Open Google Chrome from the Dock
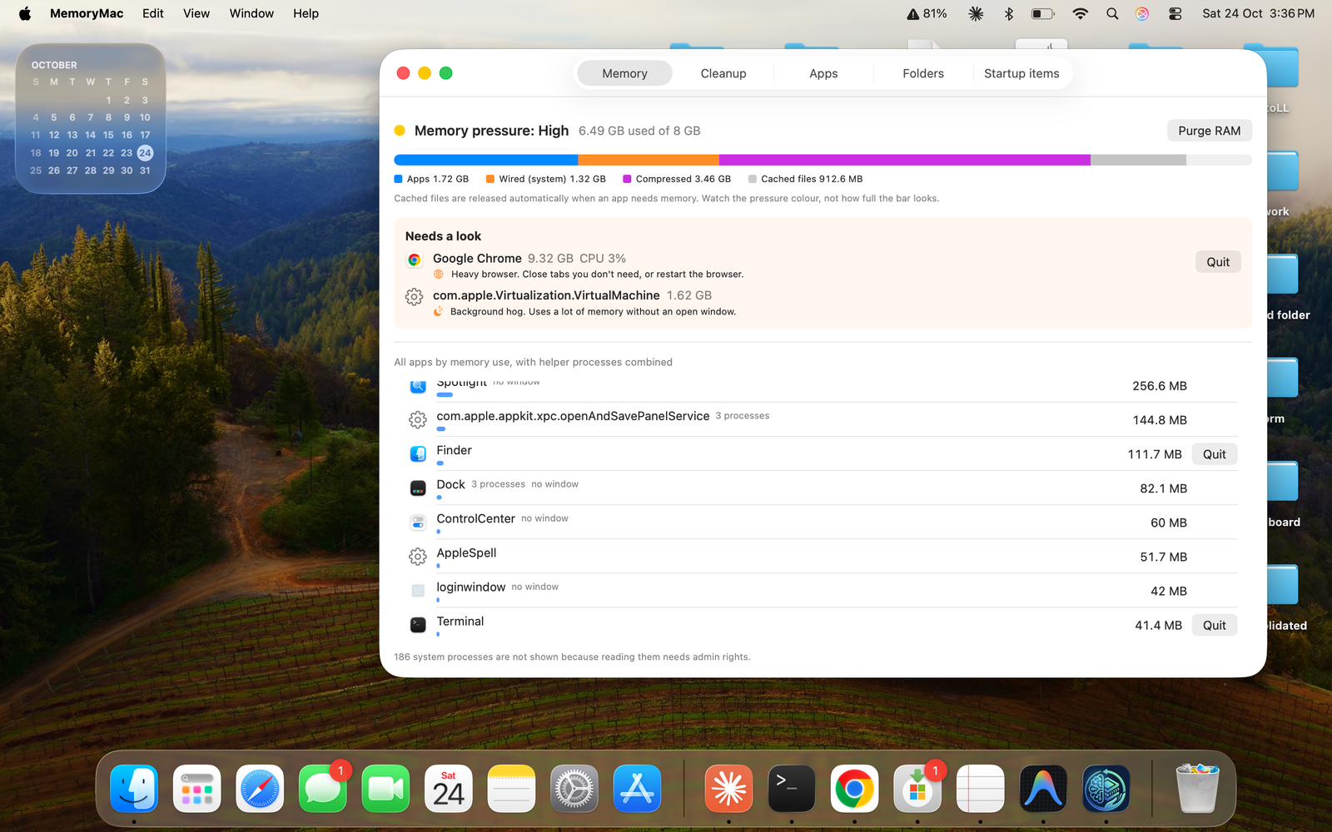1332x832 pixels. click(x=854, y=789)
